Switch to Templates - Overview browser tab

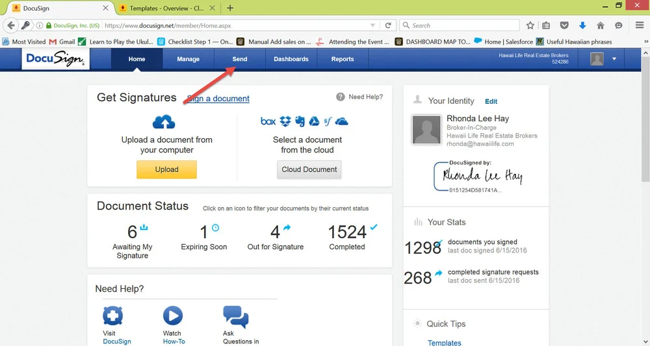click(x=166, y=8)
